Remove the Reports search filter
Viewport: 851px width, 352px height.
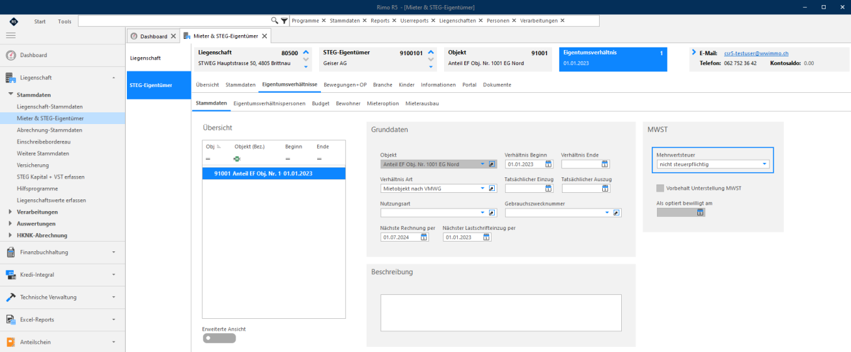coord(394,21)
